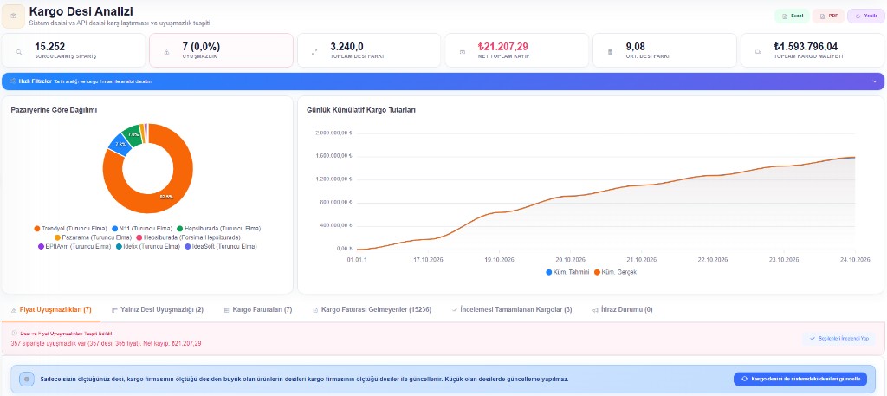Click the Toplam Kargo Maliyeti ₺1.593.796,04 value
Image resolution: width=887 pixels, height=396 pixels.
click(806, 47)
